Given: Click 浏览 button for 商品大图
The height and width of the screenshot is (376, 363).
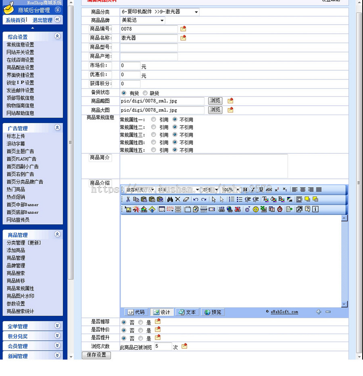Looking at the screenshot, I should click(215, 110).
